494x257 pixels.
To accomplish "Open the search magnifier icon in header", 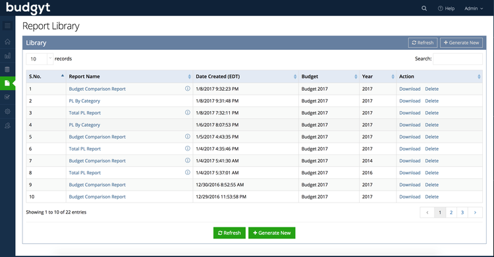I will (x=424, y=9).
